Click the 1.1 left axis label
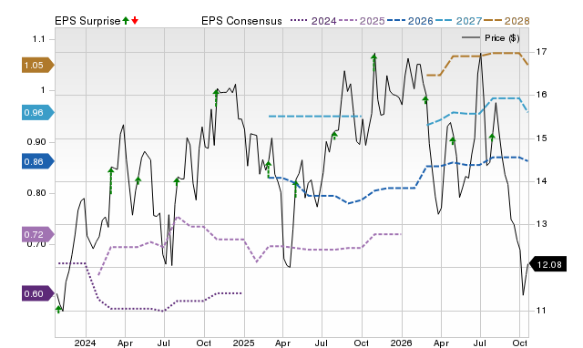Image resolution: width=583 pixels, height=348 pixels. [38, 39]
